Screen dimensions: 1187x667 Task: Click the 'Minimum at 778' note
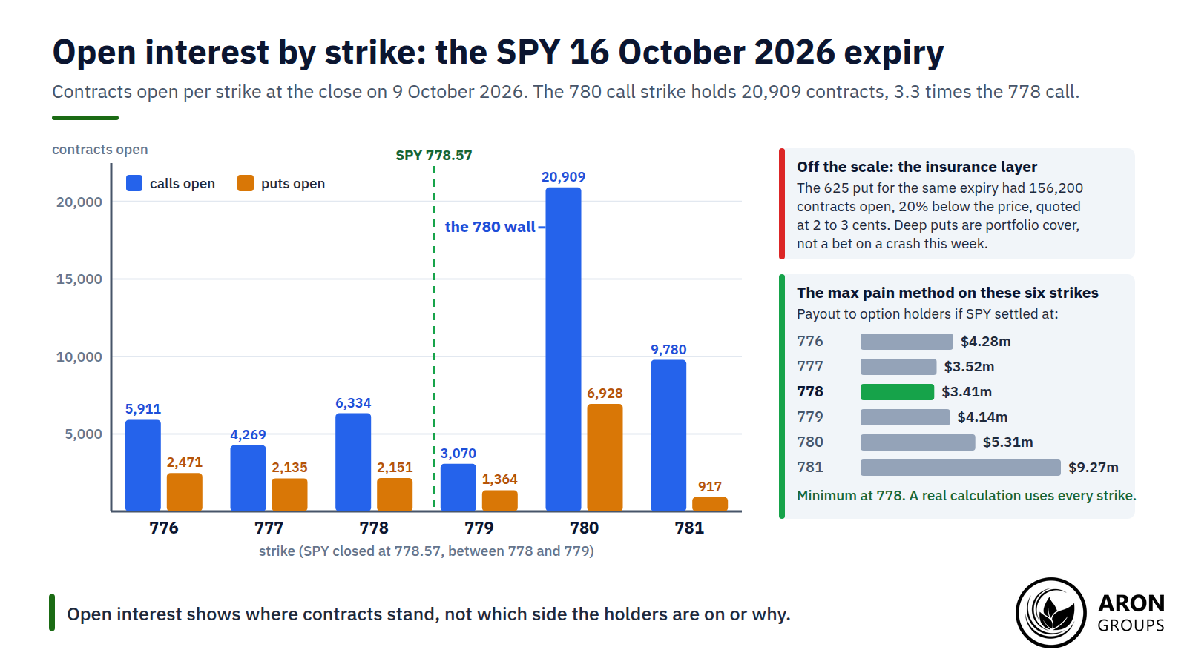850,496
